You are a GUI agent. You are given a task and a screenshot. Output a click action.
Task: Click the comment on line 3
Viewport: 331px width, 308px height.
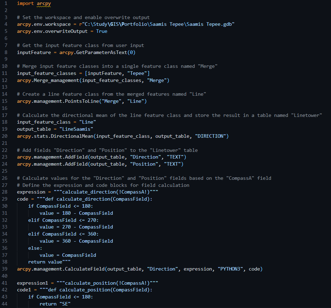pyautogui.click(x=83, y=17)
